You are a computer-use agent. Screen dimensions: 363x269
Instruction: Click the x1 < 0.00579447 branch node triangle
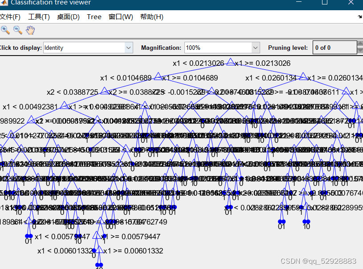[97, 235]
